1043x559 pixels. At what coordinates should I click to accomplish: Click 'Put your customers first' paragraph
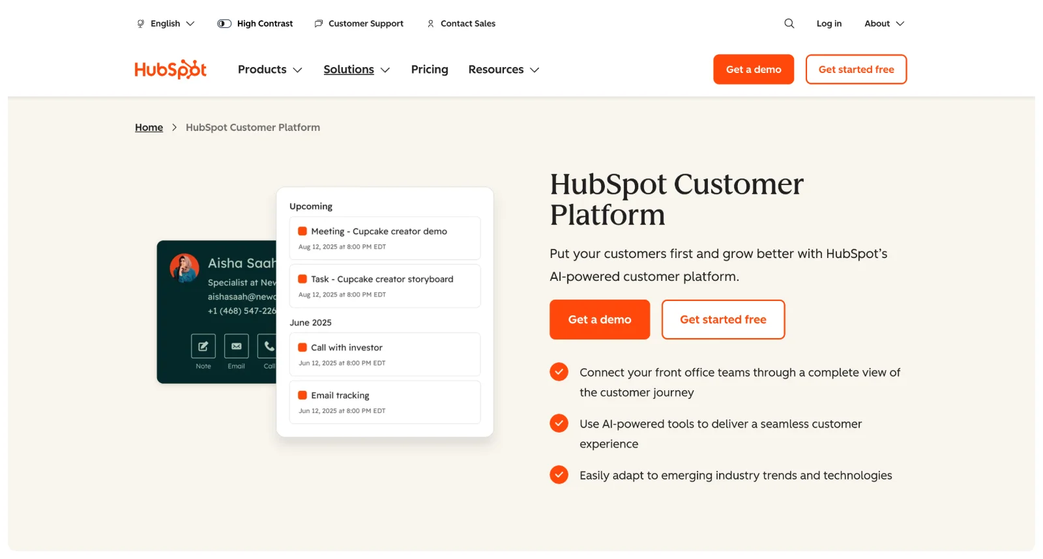pyautogui.click(x=718, y=265)
